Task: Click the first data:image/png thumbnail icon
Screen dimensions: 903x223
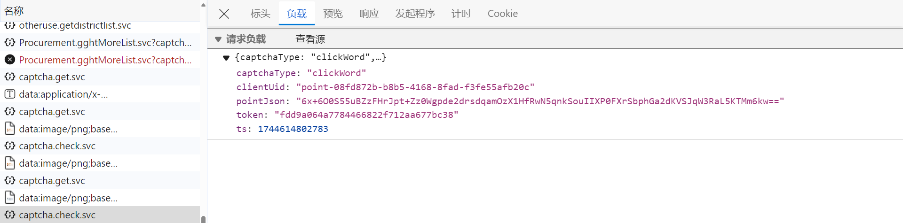Action: point(10,129)
